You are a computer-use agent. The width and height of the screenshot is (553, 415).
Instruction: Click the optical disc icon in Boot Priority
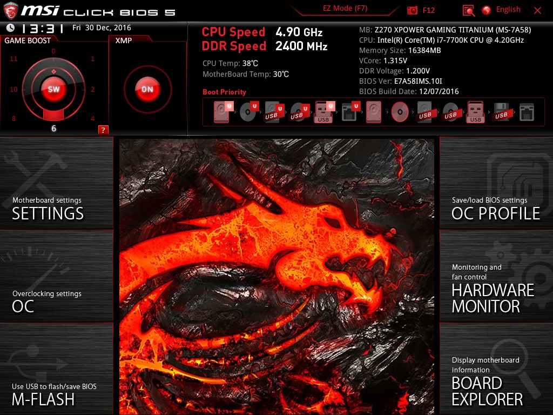(x=399, y=112)
